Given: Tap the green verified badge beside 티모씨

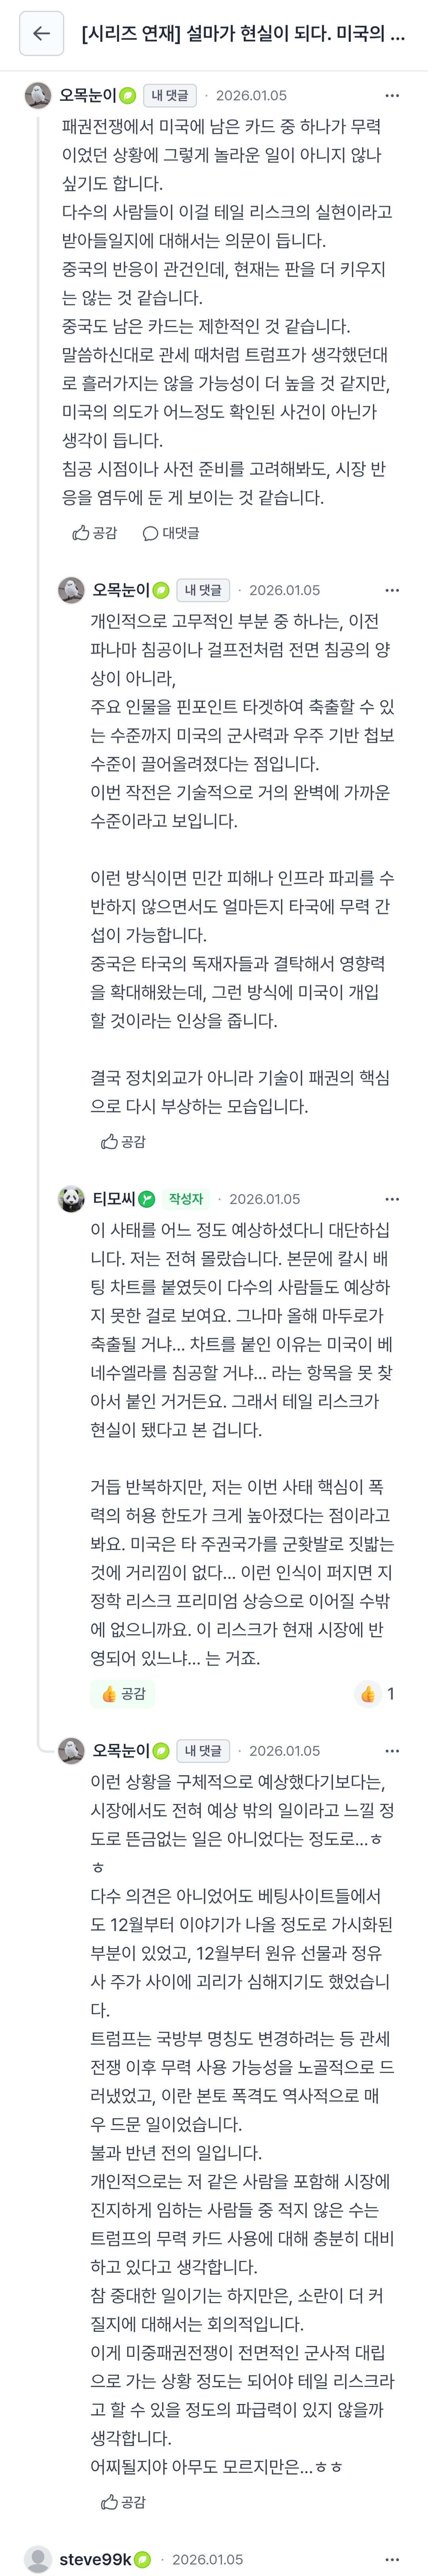Looking at the screenshot, I should point(147,1199).
